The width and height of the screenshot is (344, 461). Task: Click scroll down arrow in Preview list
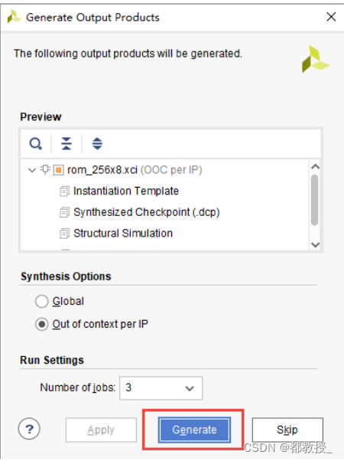coord(315,244)
